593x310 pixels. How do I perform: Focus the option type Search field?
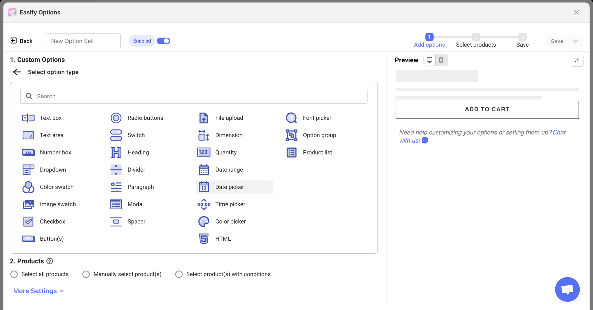tap(194, 96)
